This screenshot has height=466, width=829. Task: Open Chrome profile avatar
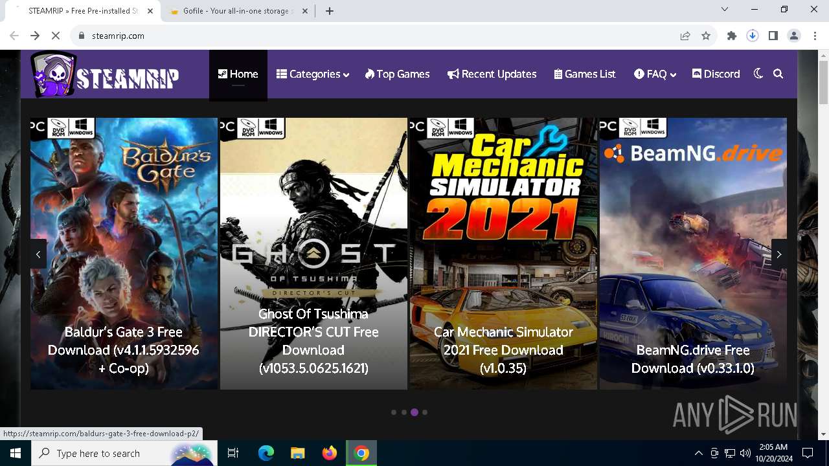[794, 36]
